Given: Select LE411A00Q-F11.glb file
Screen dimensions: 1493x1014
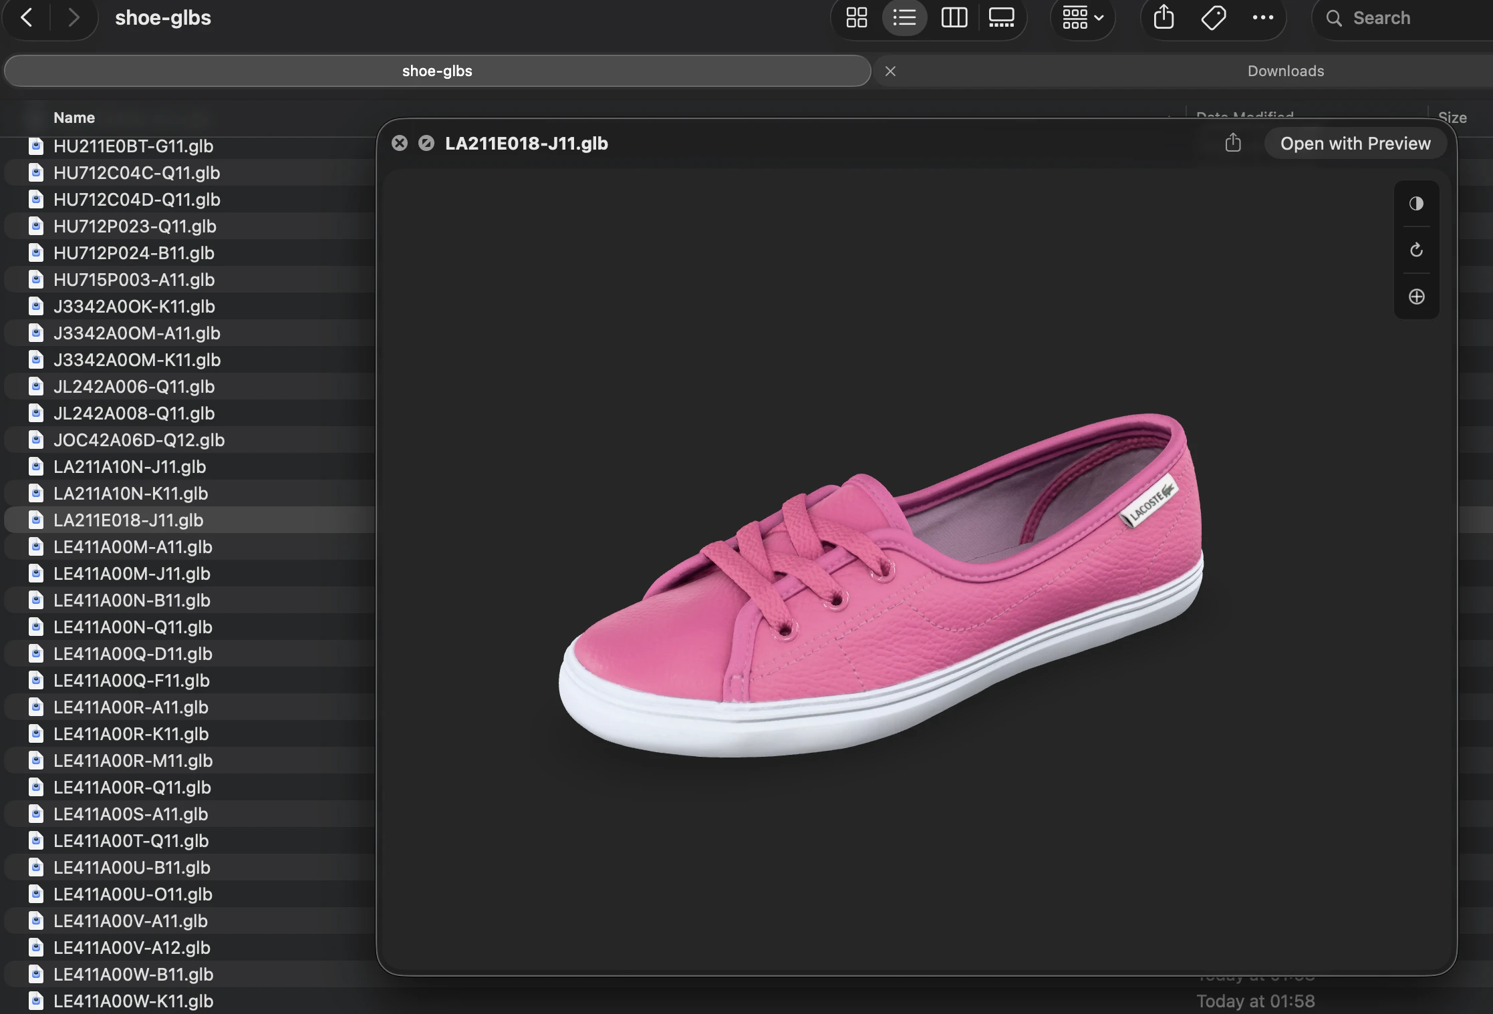Looking at the screenshot, I should point(131,680).
